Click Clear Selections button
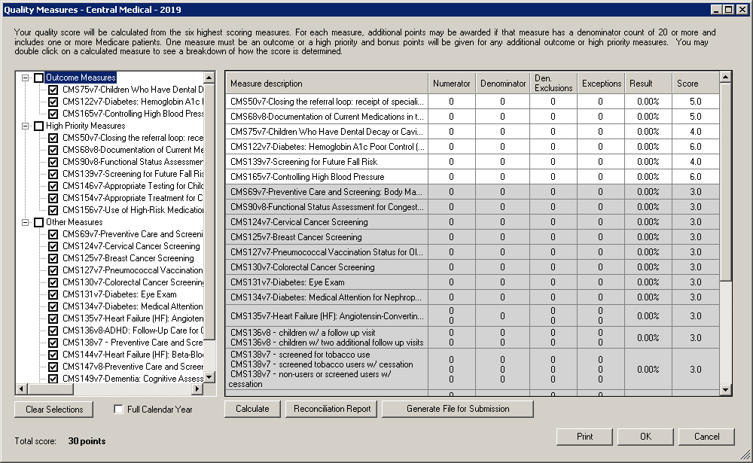The height and width of the screenshot is (463, 753). point(53,410)
